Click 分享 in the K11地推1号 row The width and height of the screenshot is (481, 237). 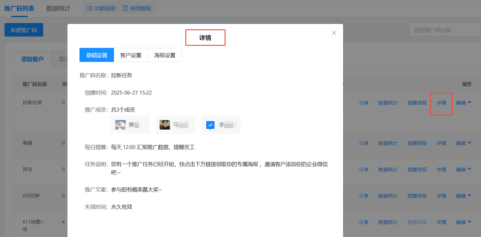364,222
